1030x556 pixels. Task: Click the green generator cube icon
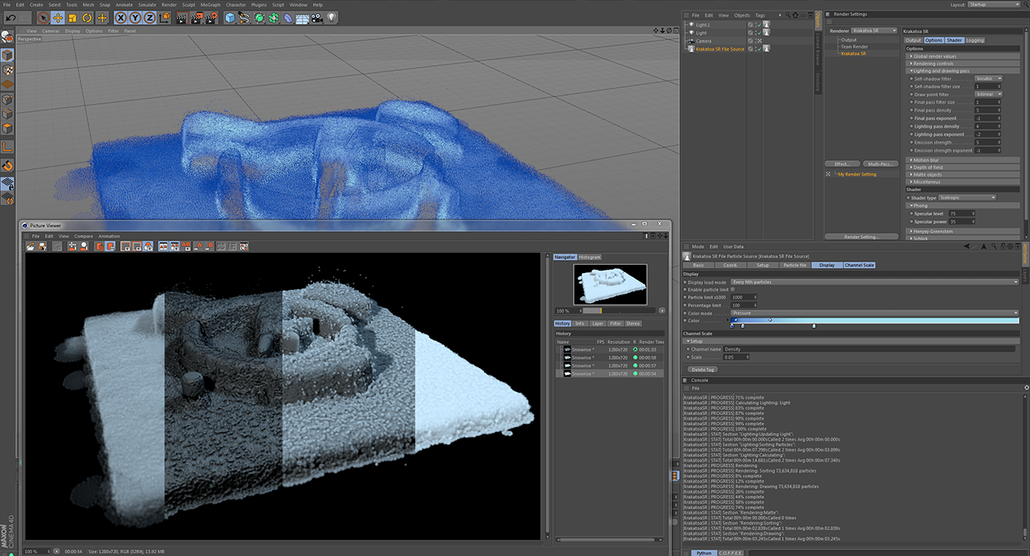pyautogui.click(x=259, y=17)
